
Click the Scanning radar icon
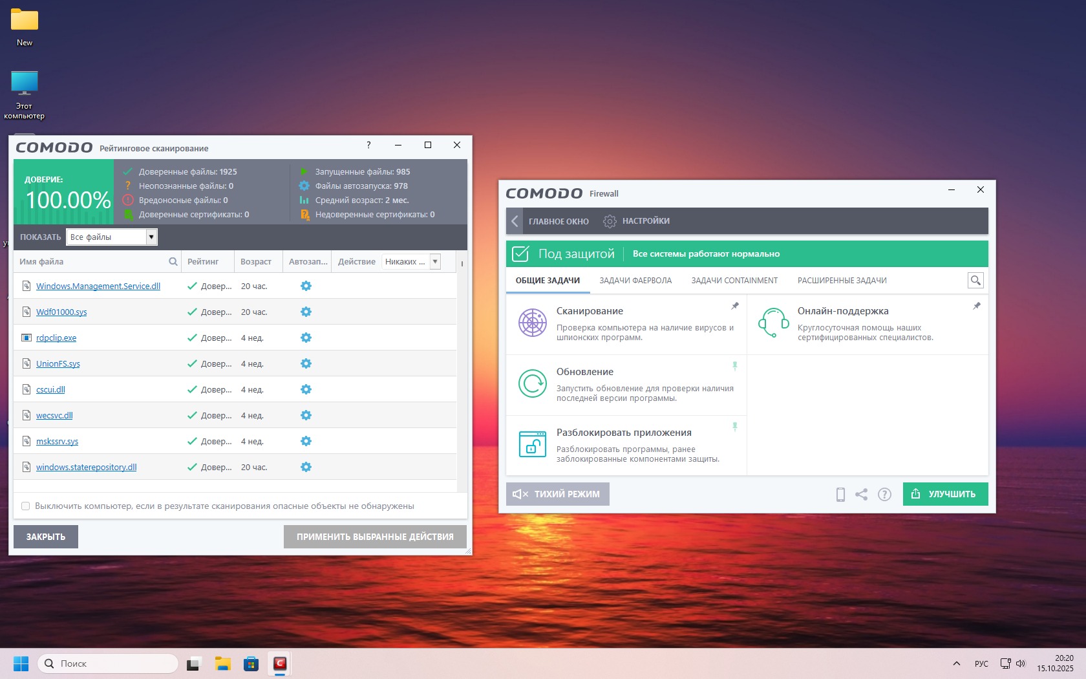click(533, 323)
